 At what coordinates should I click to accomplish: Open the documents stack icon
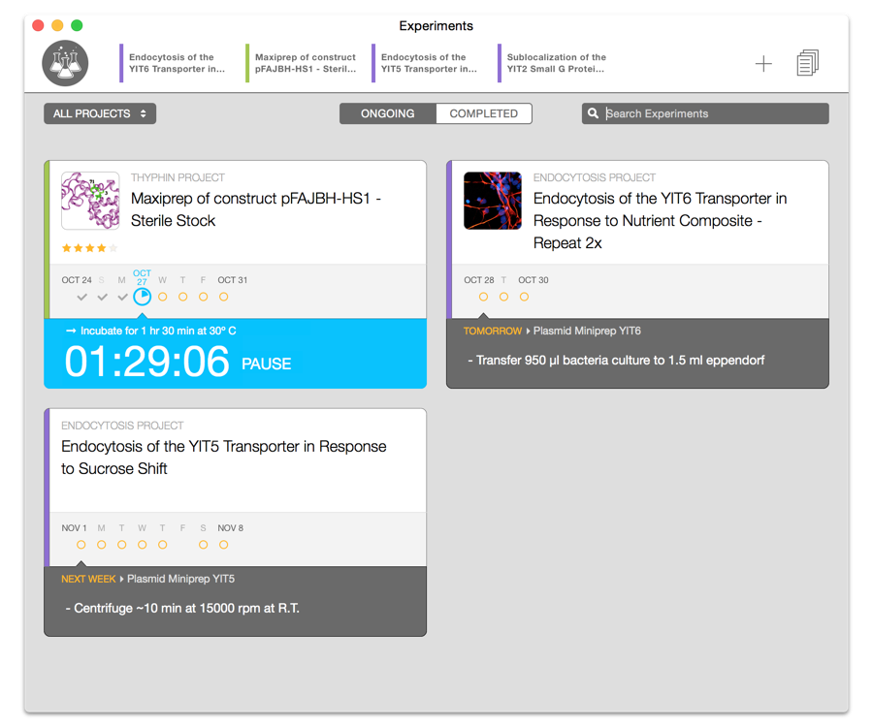tap(807, 64)
